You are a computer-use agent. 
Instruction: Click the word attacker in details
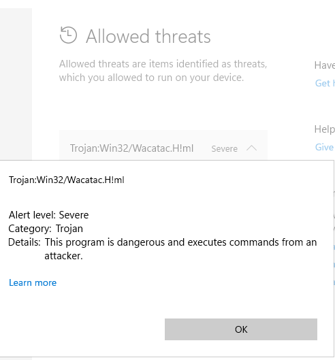point(63,256)
